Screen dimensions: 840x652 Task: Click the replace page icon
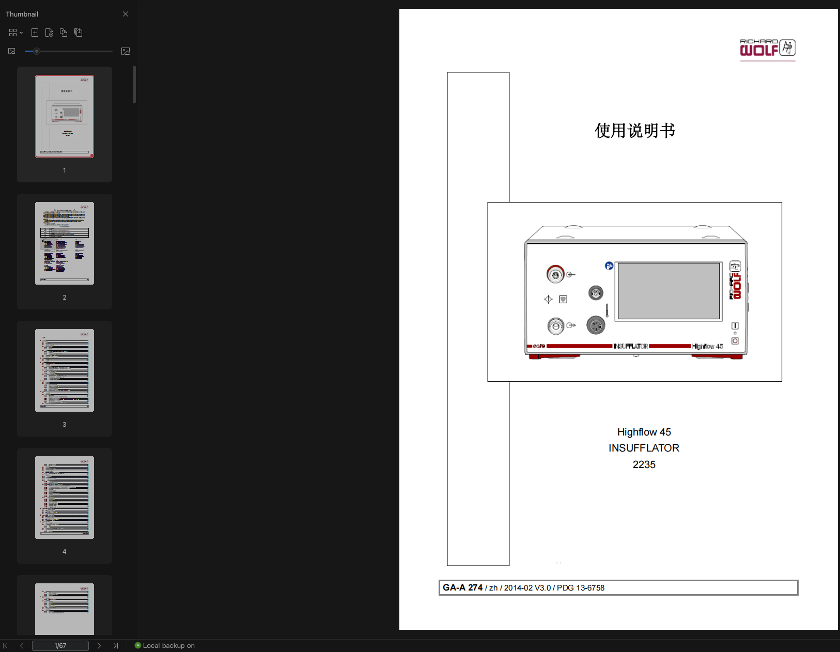(64, 33)
